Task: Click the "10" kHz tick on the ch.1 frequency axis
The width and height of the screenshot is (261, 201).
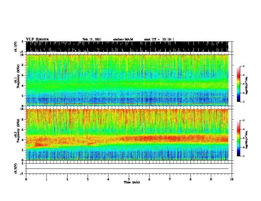Action: [23, 55]
